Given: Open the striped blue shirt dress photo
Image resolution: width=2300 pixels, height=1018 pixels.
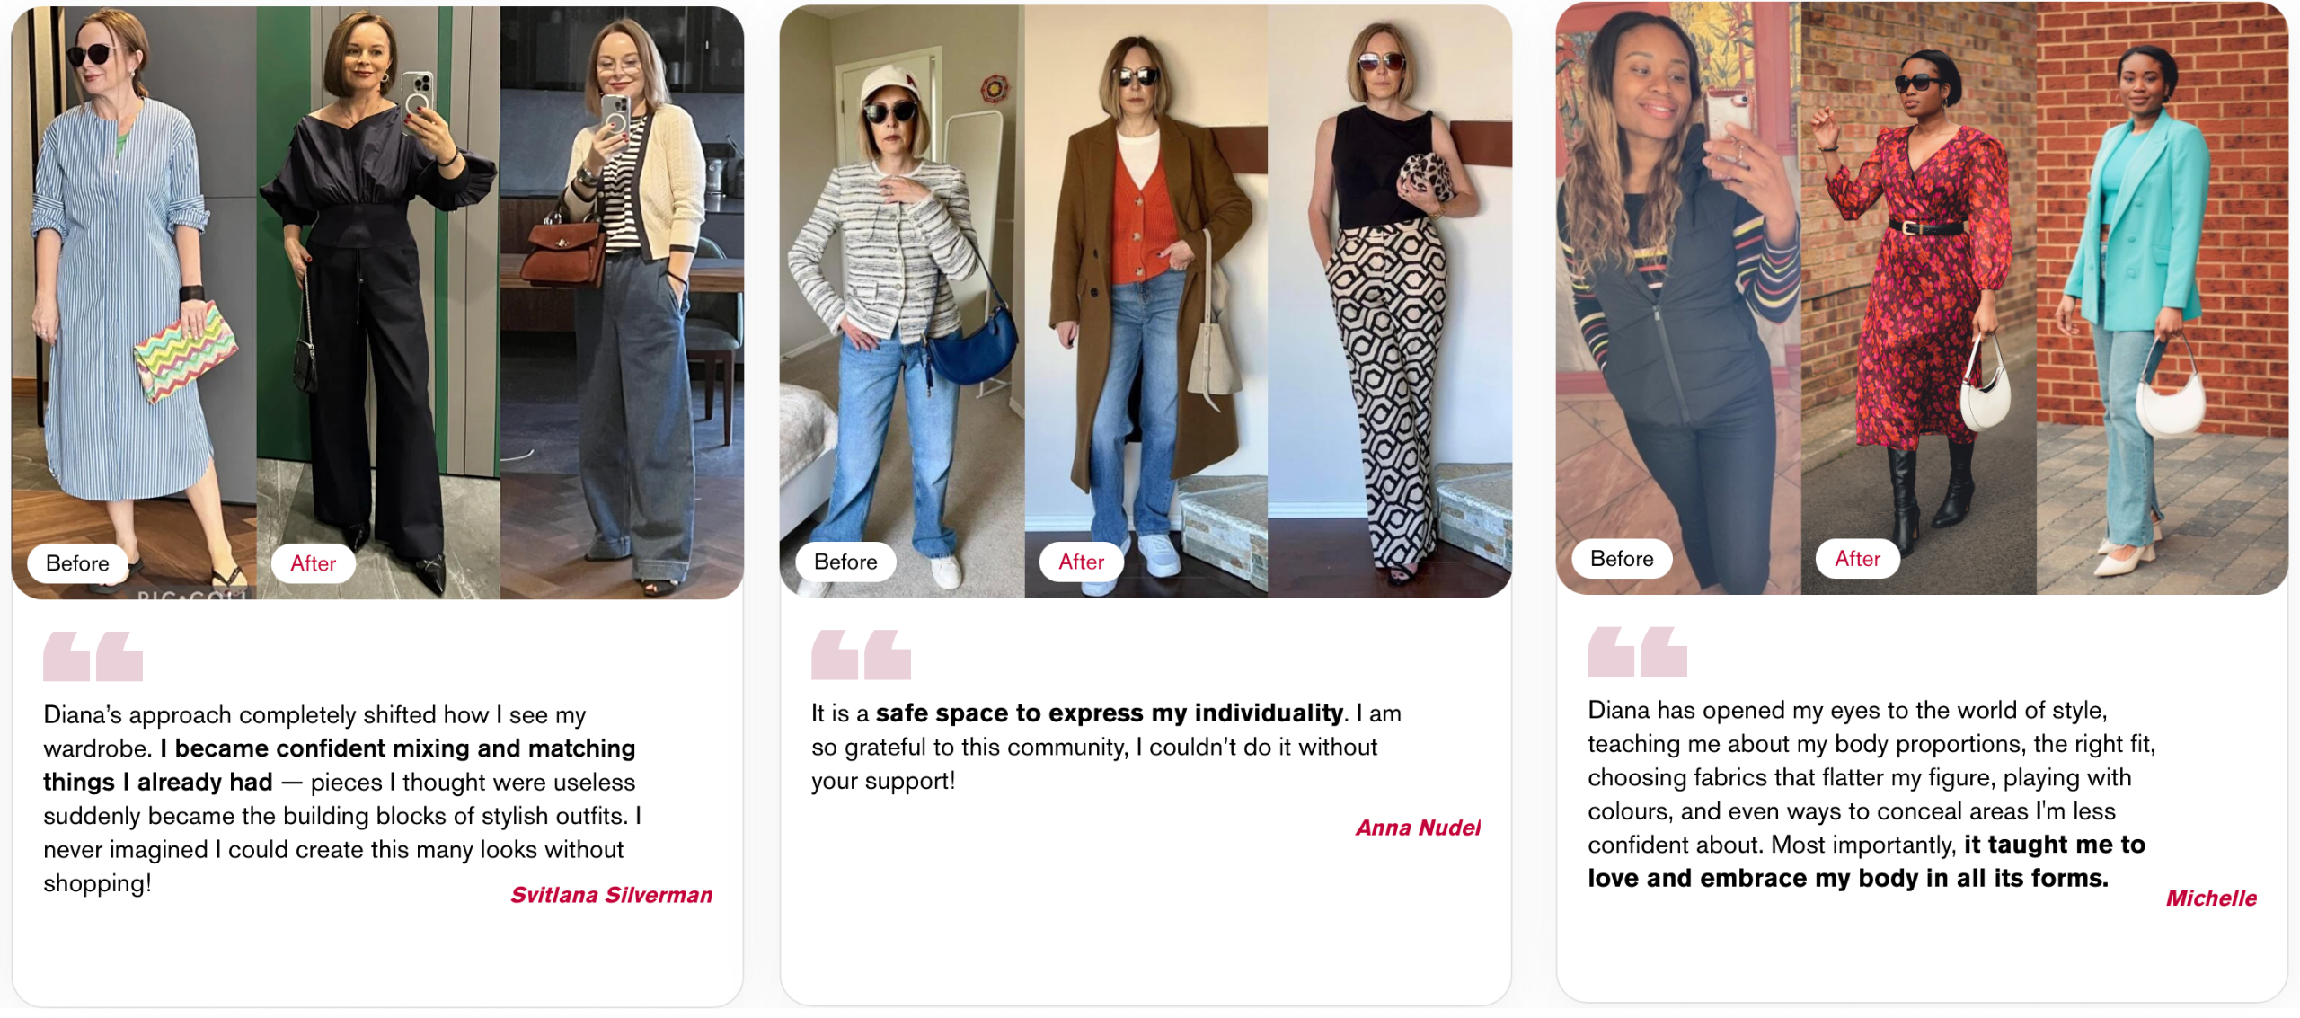Looking at the screenshot, I should click(134, 302).
